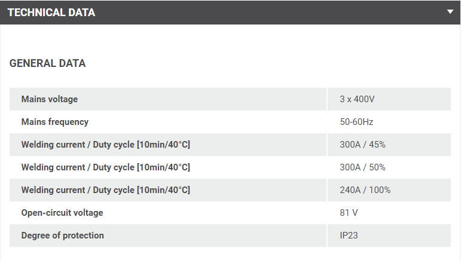This screenshot has width=461, height=260.
Task: Click the 240A / 100% value
Action: click(x=365, y=190)
